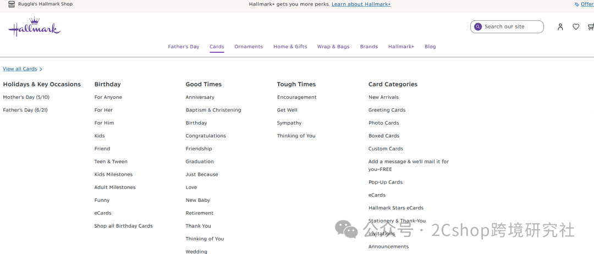Select Birthday For Her
594x254 pixels.
click(103, 110)
